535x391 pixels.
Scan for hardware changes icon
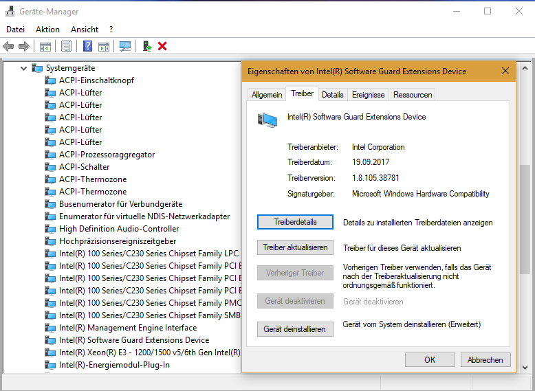pyautogui.click(x=125, y=46)
